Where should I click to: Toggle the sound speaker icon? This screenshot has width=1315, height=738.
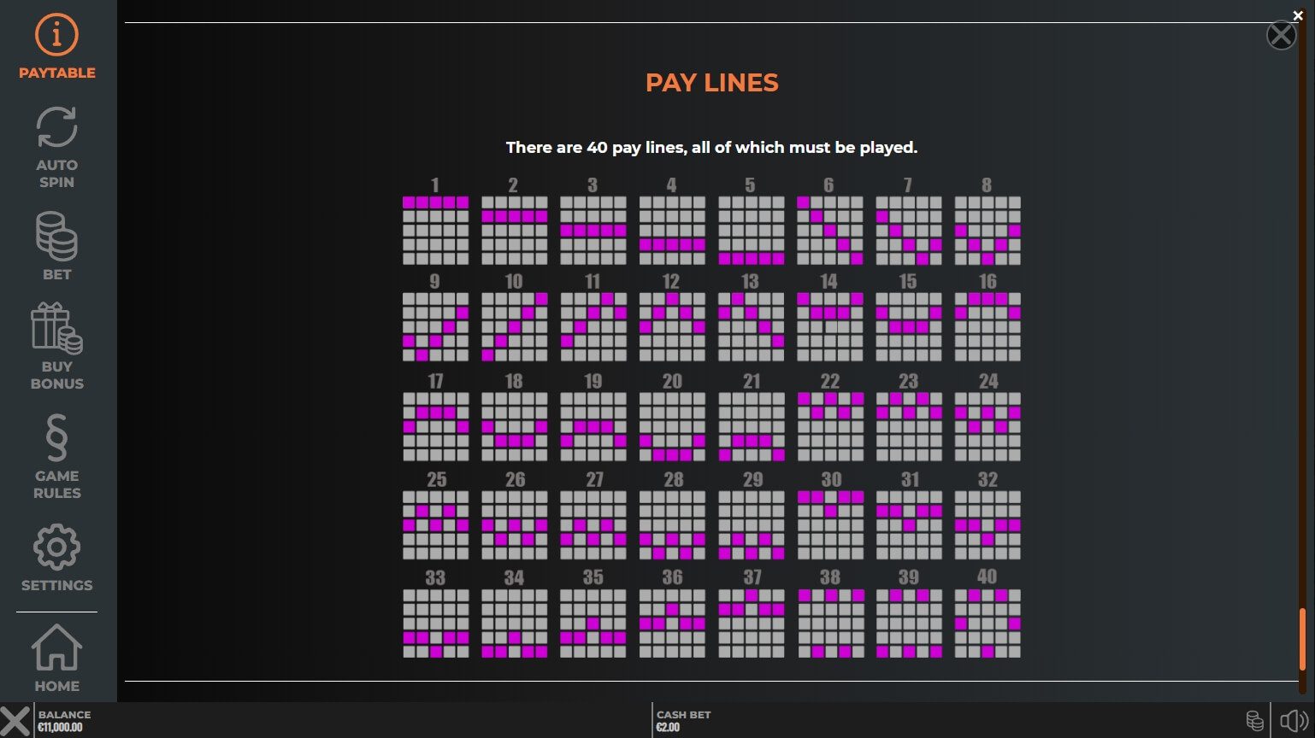(x=1293, y=720)
